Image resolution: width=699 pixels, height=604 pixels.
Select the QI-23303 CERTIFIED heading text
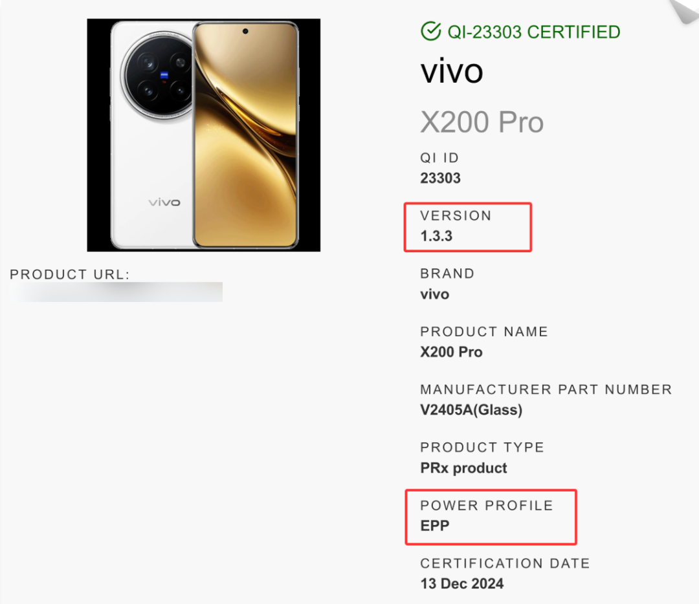[x=533, y=32]
